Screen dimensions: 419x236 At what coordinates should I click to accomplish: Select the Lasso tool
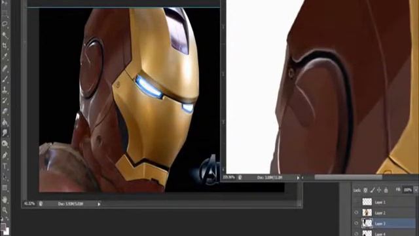pos(5,24)
